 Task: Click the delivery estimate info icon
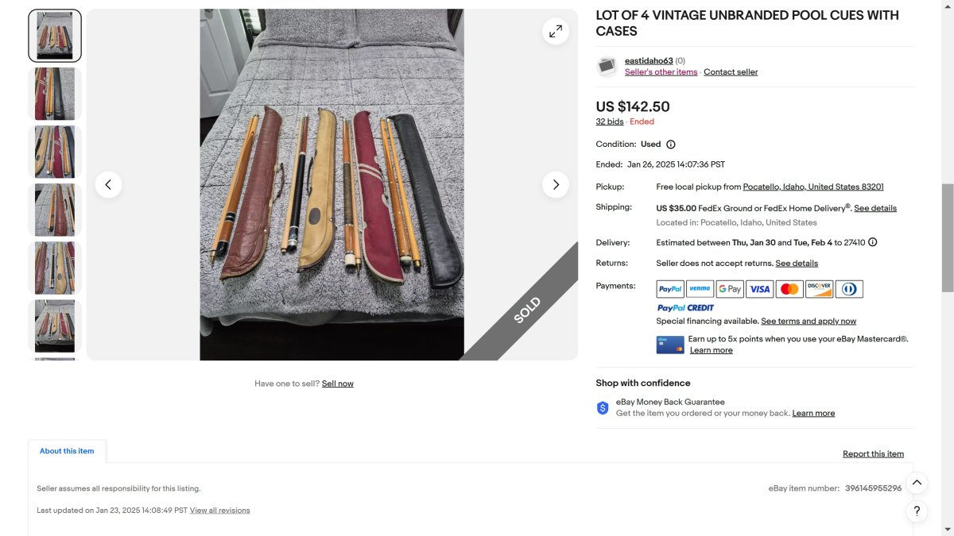872,242
